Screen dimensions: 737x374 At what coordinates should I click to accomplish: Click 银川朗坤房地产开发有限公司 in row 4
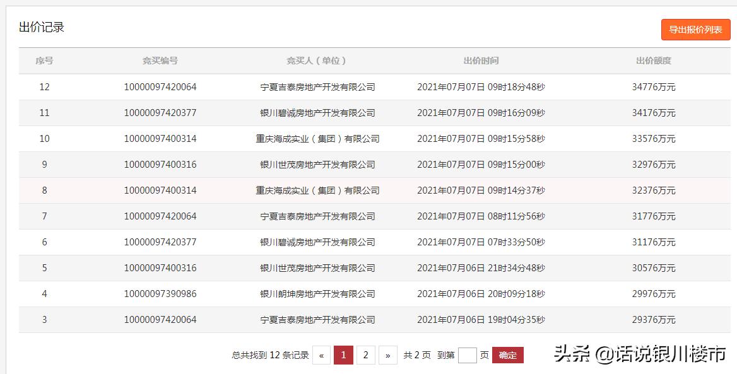(x=318, y=294)
